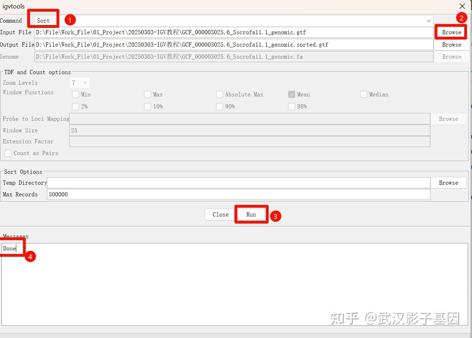Toggle the Mean checkbox
This screenshot has height=338, width=472.
pyautogui.click(x=291, y=94)
